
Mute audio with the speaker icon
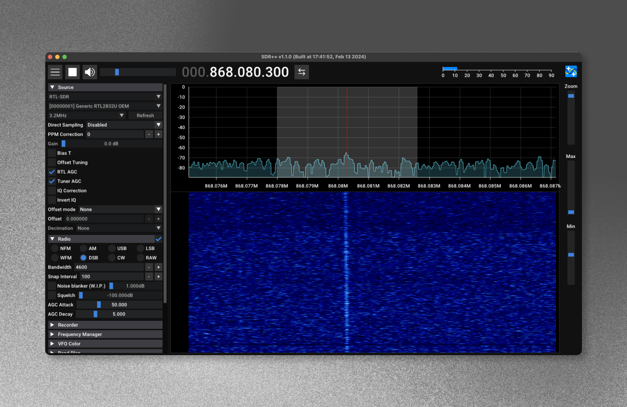(90, 72)
